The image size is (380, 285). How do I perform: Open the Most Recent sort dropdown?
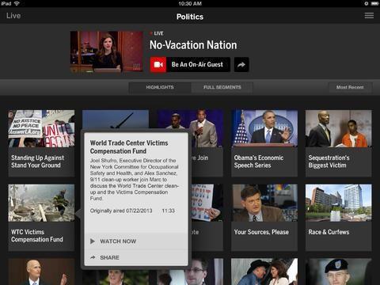(350, 87)
